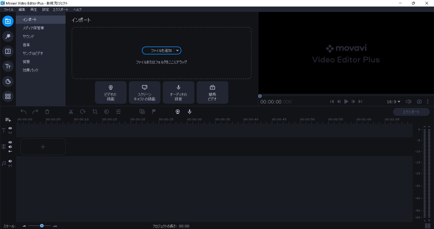Open the 16:9 aspect ratio dropdown
This screenshot has height=229, width=434.
coord(393,102)
